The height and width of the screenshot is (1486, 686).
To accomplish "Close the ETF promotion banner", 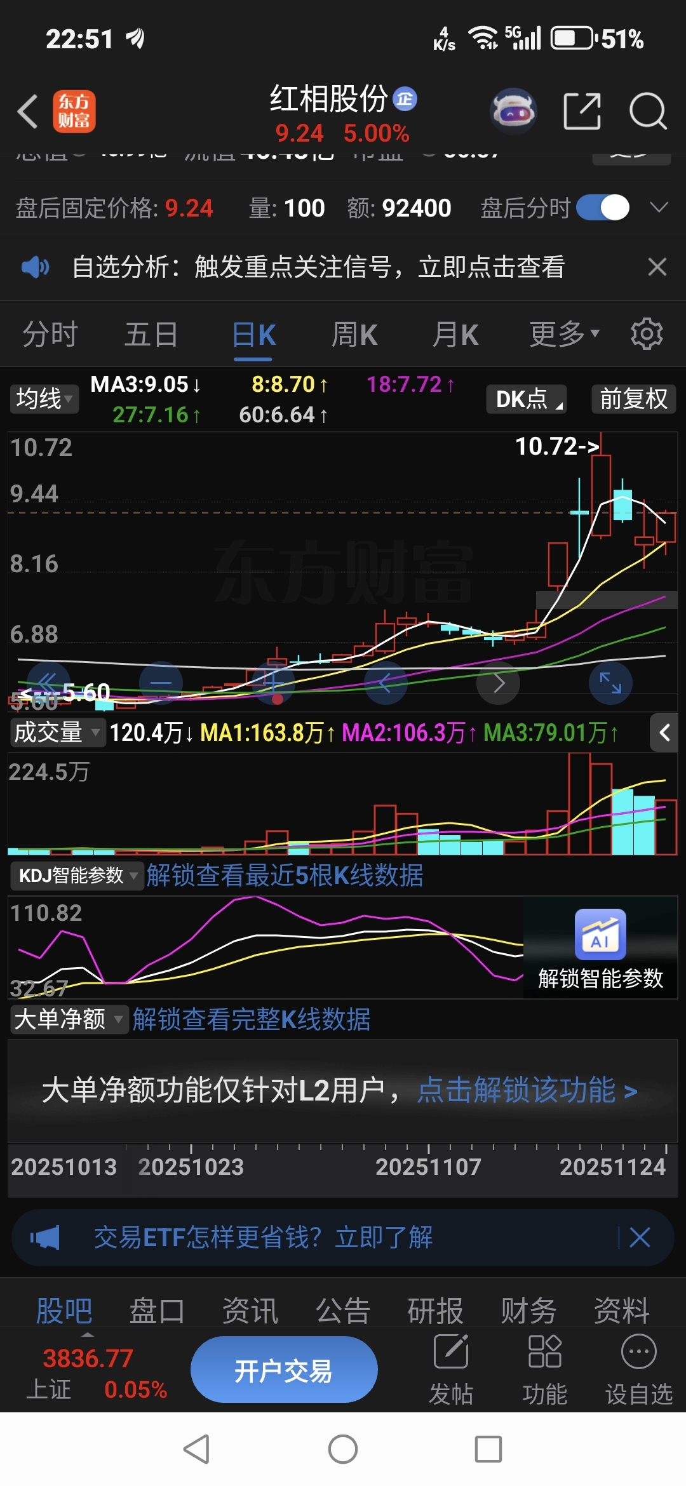I will tap(640, 1237).
